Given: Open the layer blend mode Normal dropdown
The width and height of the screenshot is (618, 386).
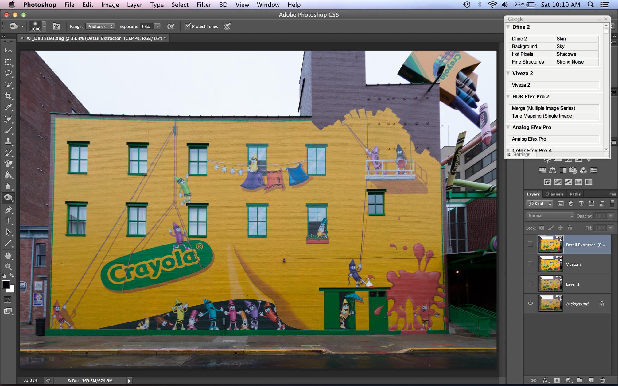Looking at the screenshot, I should tap(550, 216).
